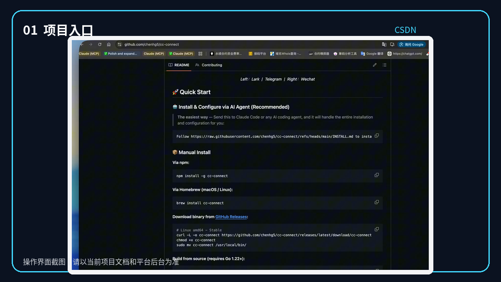This screenshot has width=501, height=282.
Task: Click the 询问 Google button
Action: coord(411,44)
